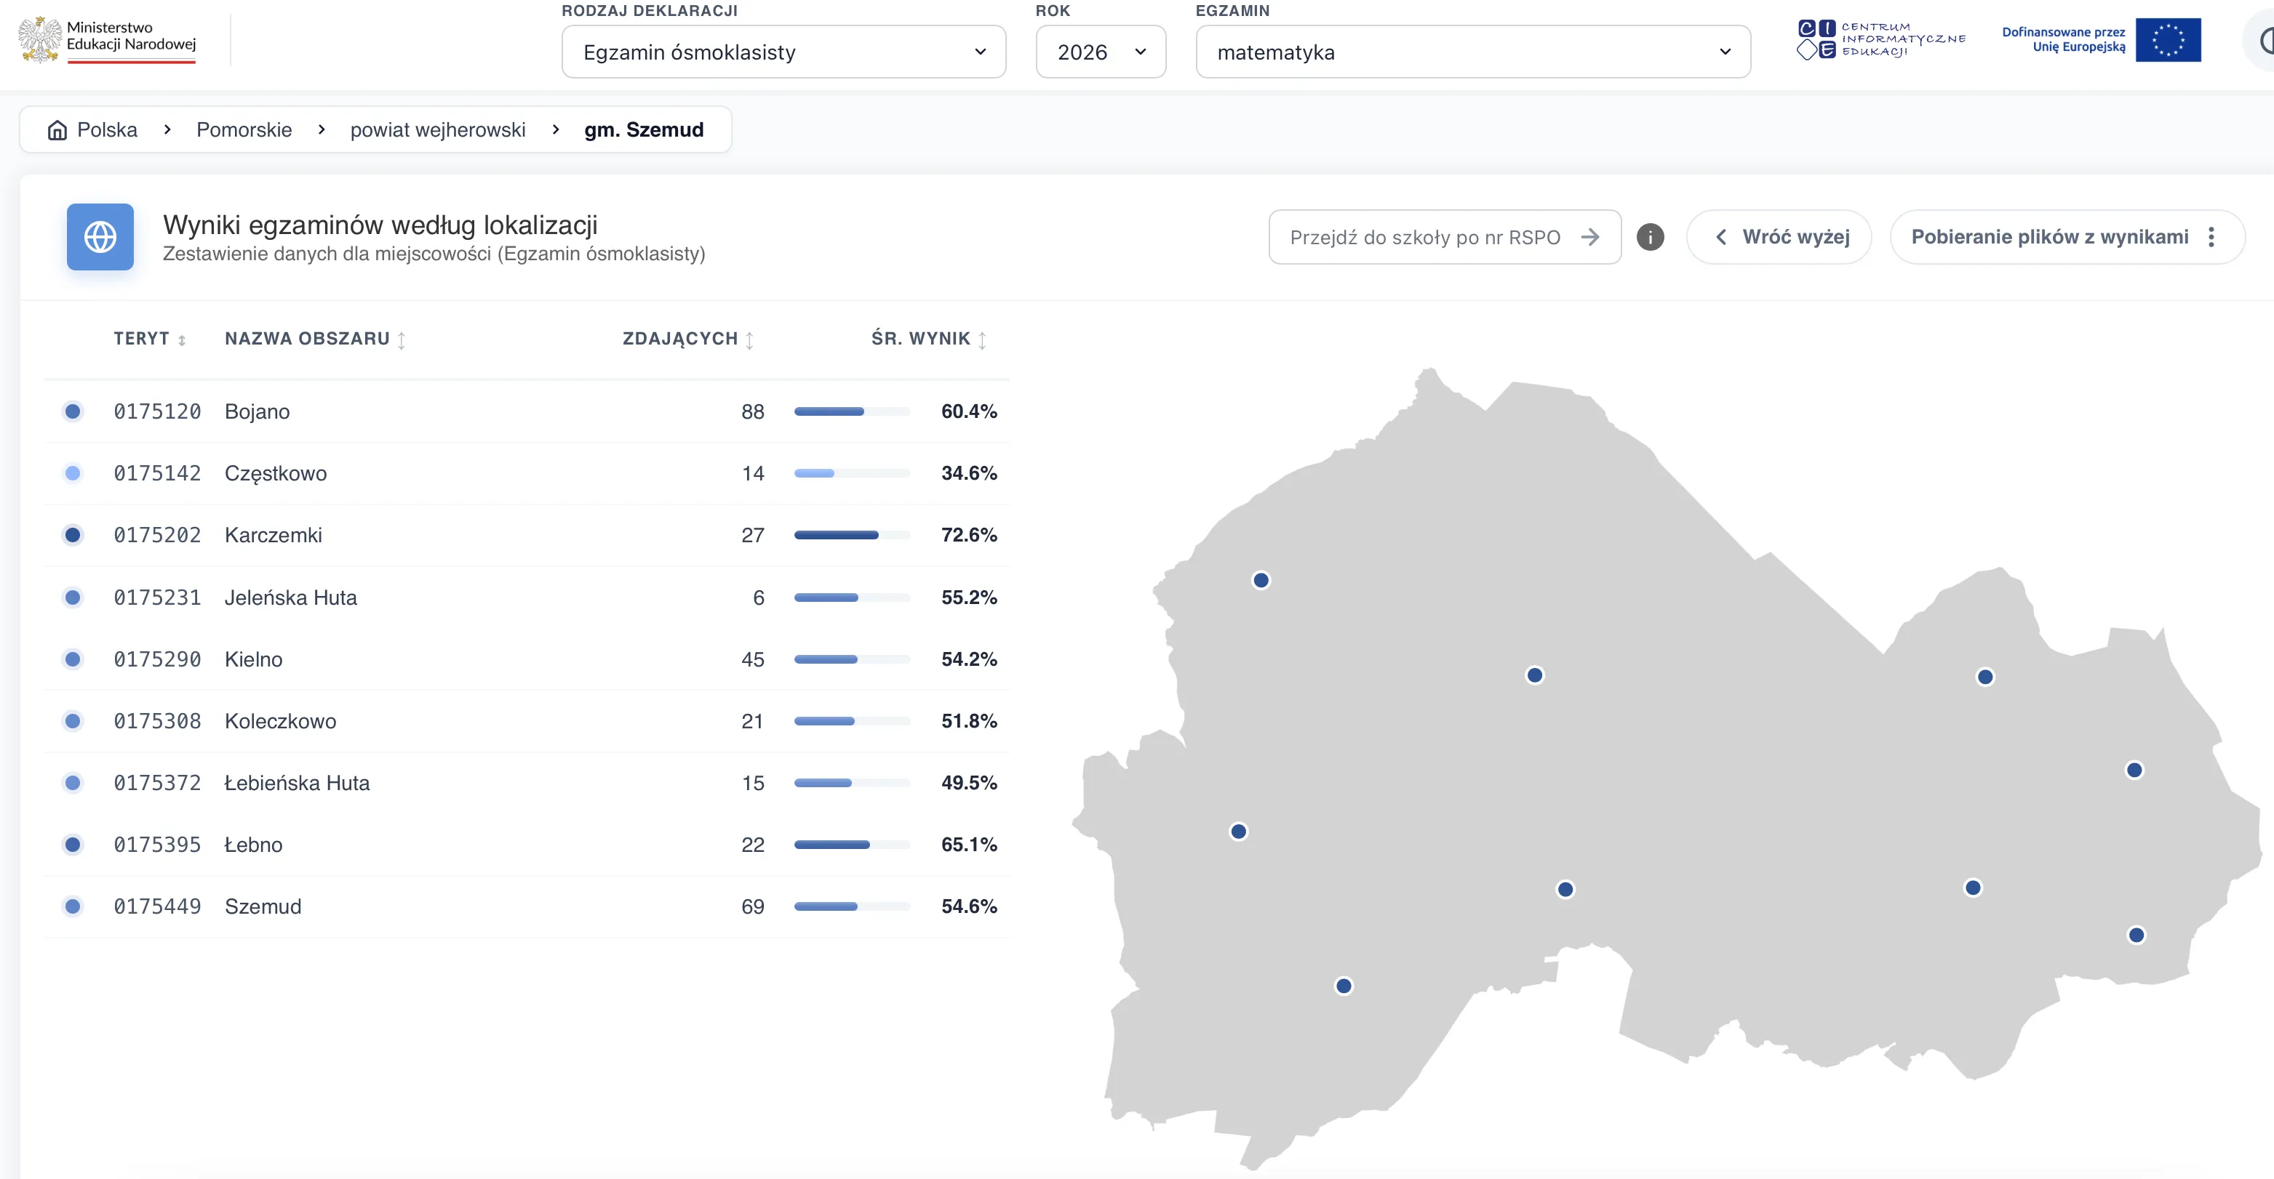Click the dot marker beside Jeleńska Huta

73,598
